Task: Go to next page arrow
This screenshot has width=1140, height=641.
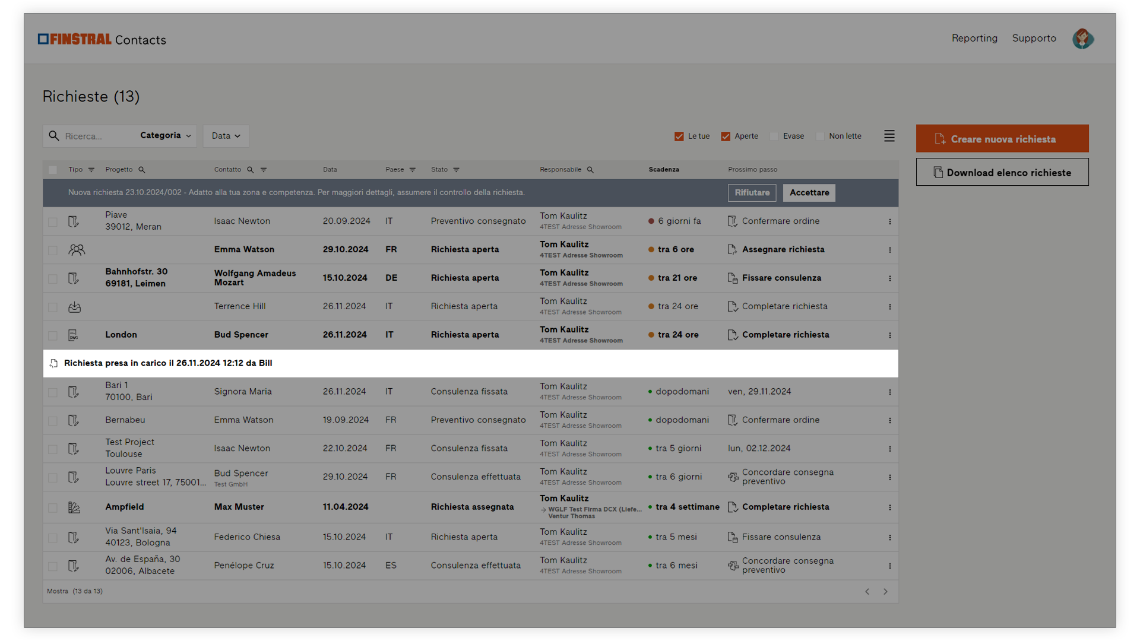Action: pyautogui.click(x=885, y=592)
